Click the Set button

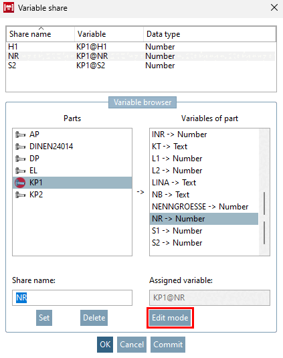(44, 318)
